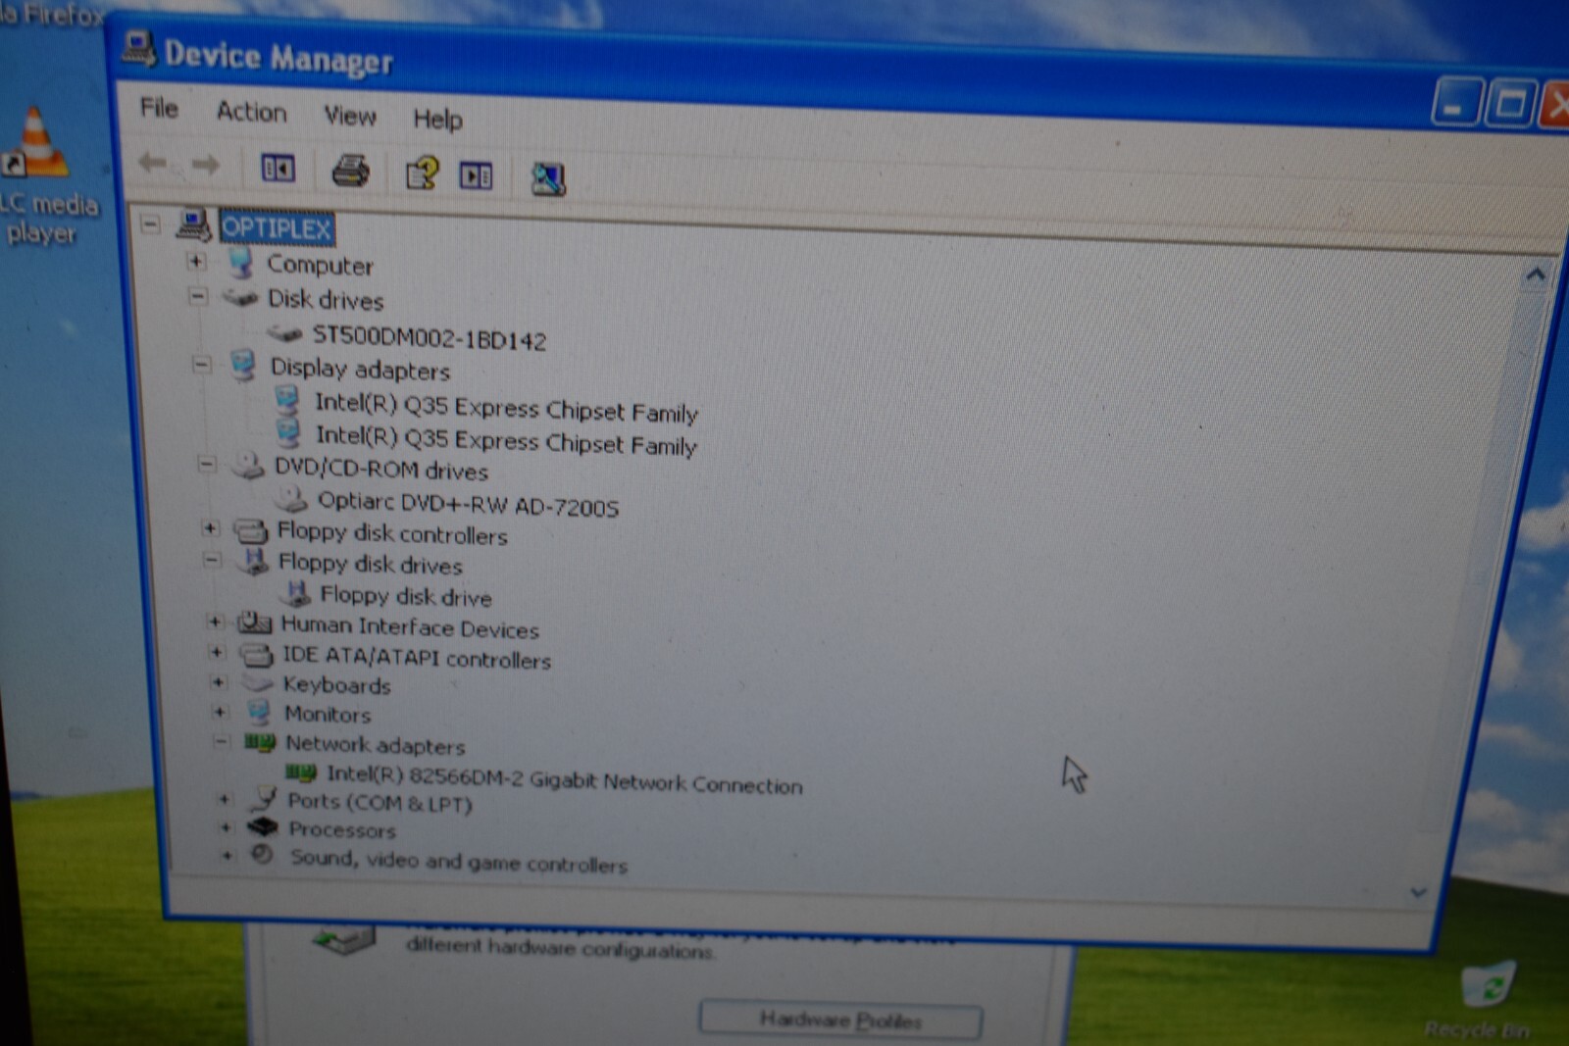1569x1046 pixels.
Task: Expand the Processors node
Action: point(226,827)
